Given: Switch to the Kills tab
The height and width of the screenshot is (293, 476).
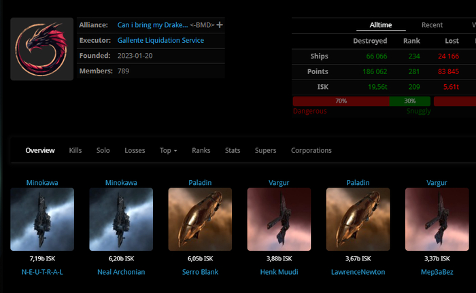Looking at the screenshot, I should [x=75, y=150].
